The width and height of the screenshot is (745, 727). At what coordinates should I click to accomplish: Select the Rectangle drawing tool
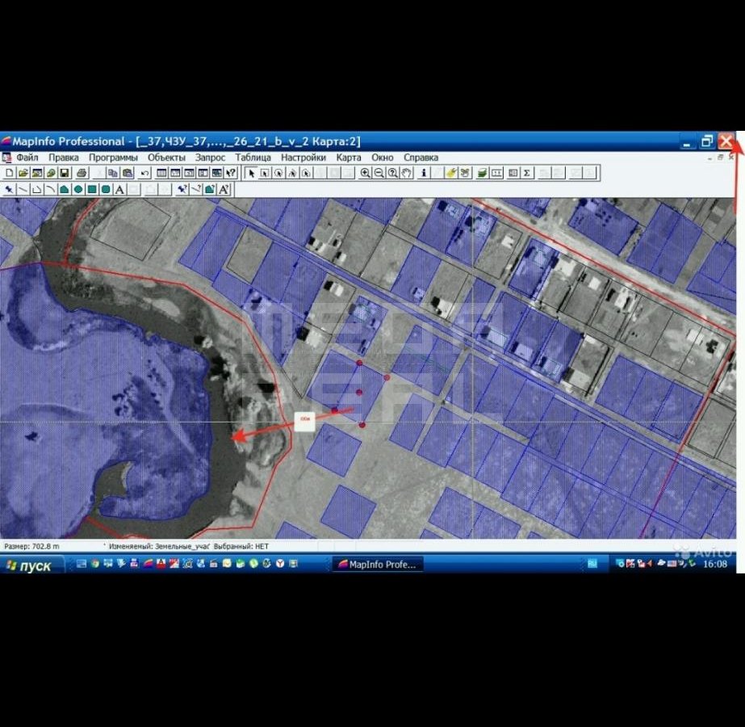click(x=92, y=190)
